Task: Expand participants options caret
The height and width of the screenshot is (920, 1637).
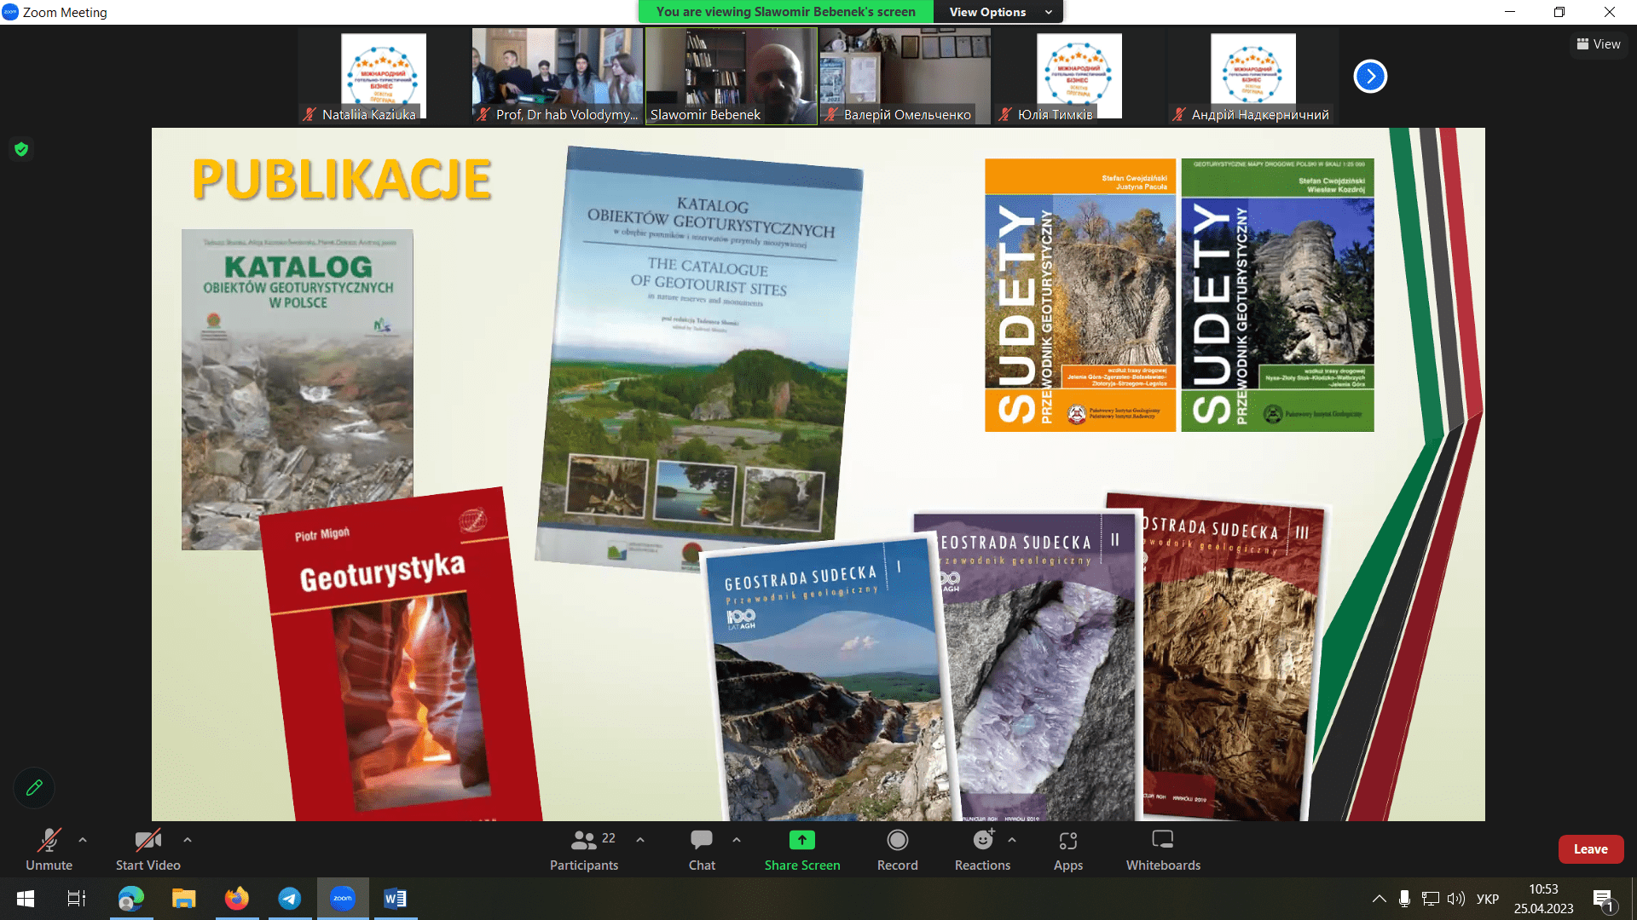Action: click(640, 840)
